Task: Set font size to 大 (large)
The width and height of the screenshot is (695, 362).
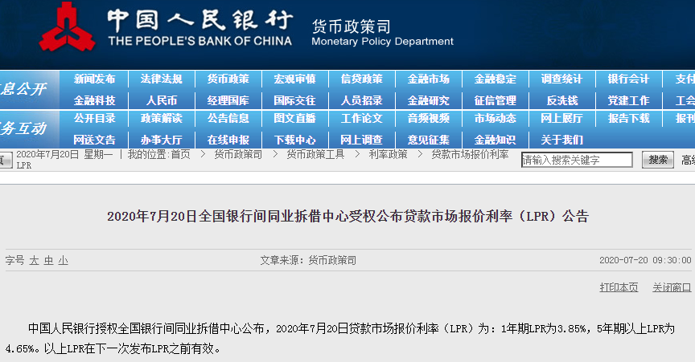Action: pyautogui.click(x=34, y=261)
